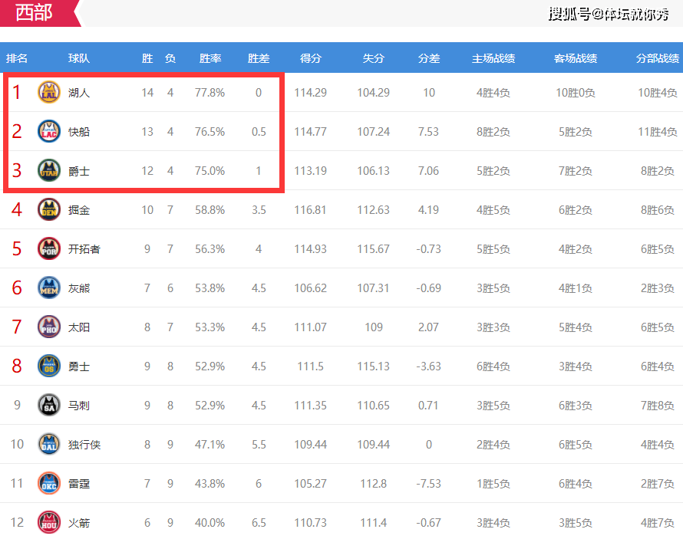683x539 pixels.
Task: Click the Lakers points scored 114.29
Action: (x=311, y=93)
